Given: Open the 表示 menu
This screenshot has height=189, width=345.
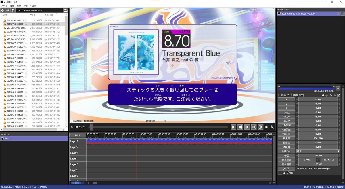Looking at the screenshot, I should [x=19, y=6].
